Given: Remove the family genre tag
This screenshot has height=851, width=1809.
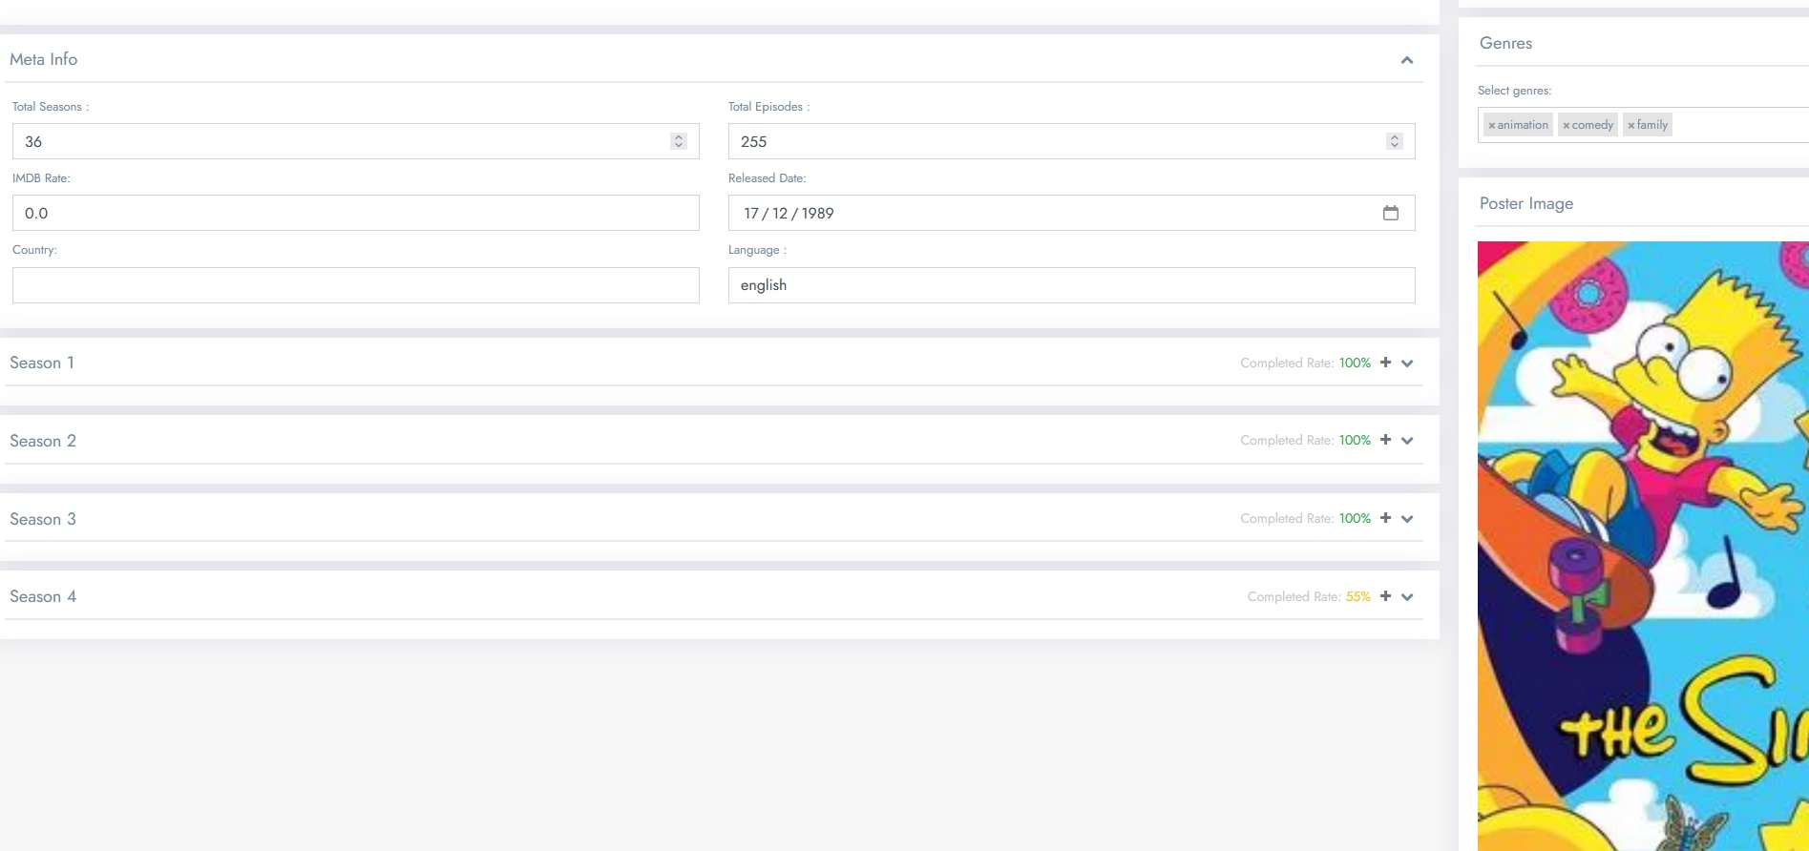Looking at the screenshot, I should (1630, 126).
